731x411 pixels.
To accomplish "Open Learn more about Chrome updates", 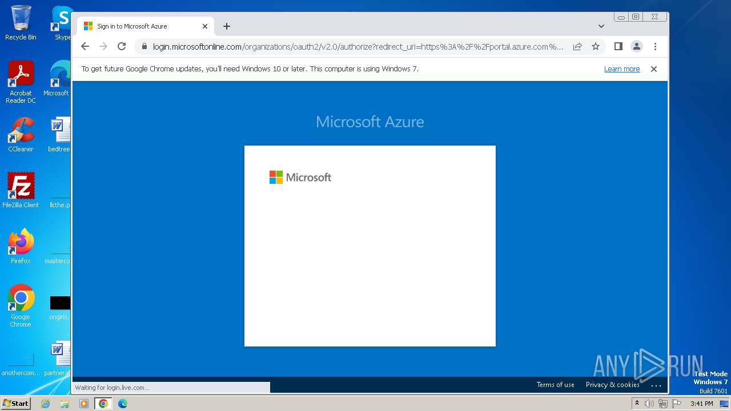I will point(622,68).
